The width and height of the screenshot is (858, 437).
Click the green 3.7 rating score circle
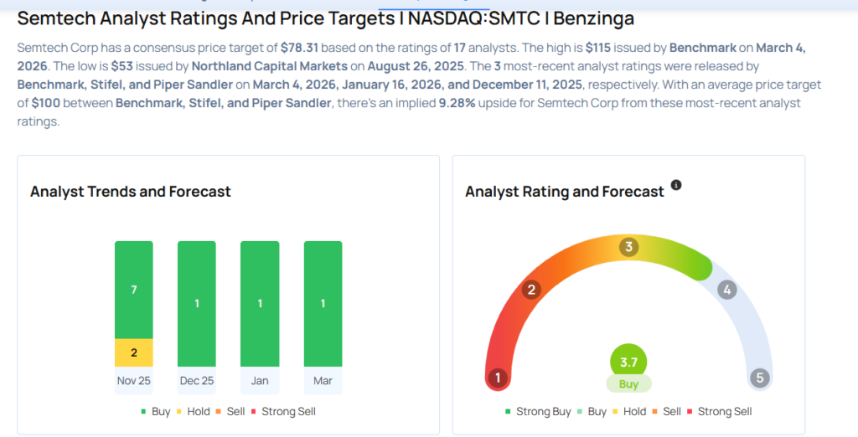click(628, 362)
